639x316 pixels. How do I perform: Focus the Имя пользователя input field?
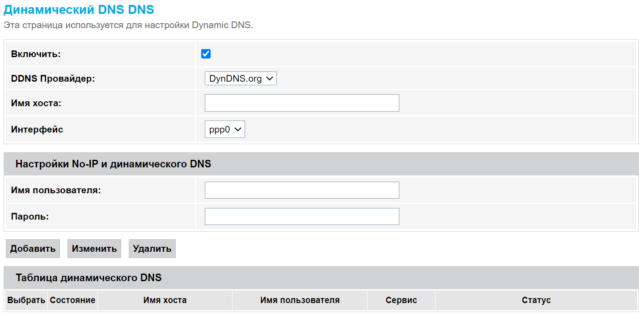(x=302, y=190)
